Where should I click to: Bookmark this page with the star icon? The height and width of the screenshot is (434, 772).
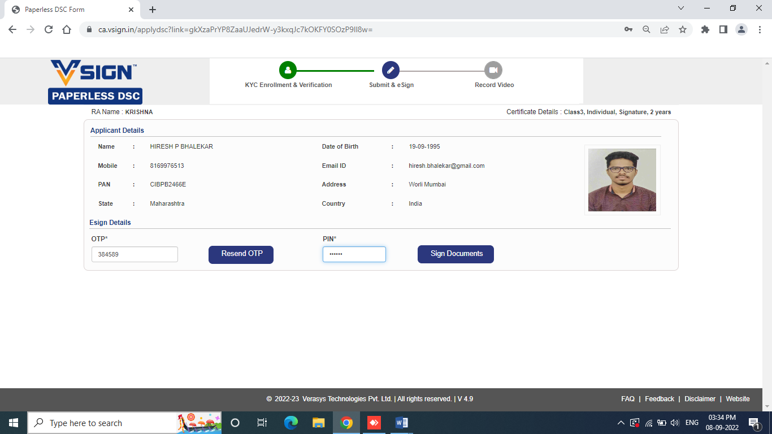[683, 29]
